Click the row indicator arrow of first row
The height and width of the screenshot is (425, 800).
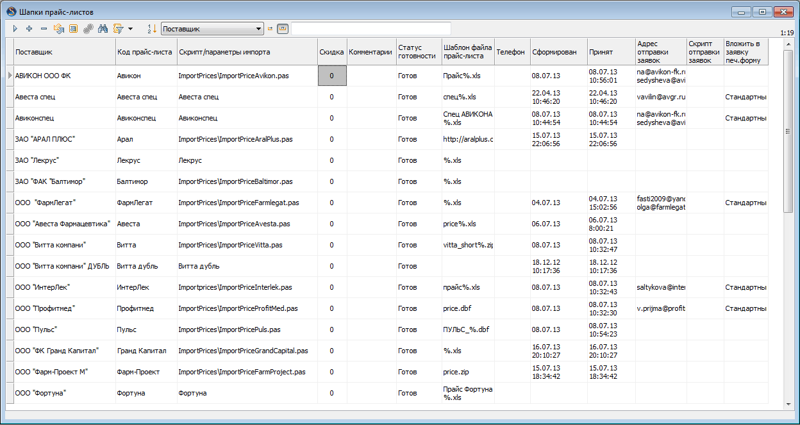[10, 76]
